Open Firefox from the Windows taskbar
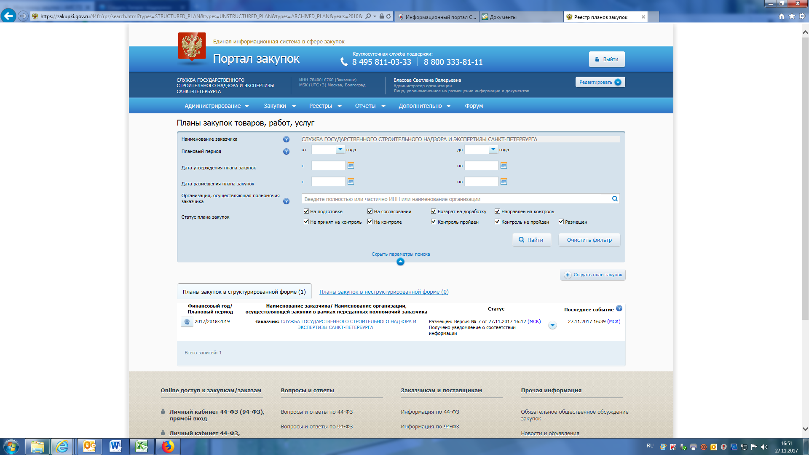Viewport: 809px width, 455px height. (168, 446)
